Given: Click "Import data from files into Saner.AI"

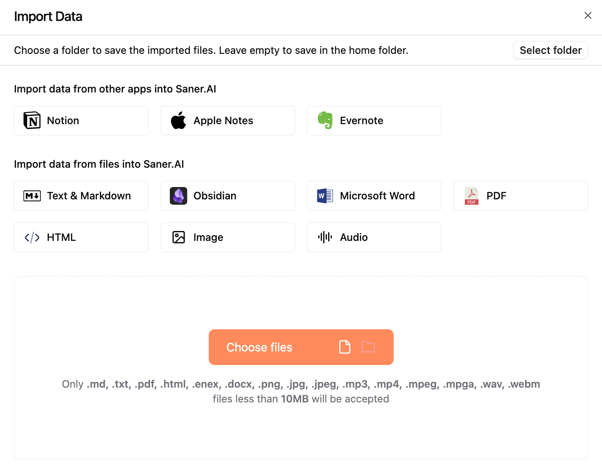Looking at the screenshot, I should [x=99, y=164].
